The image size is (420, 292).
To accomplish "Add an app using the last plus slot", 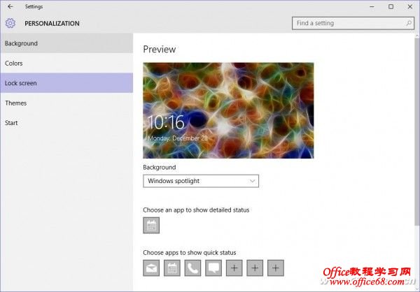I will pos(276,268).
